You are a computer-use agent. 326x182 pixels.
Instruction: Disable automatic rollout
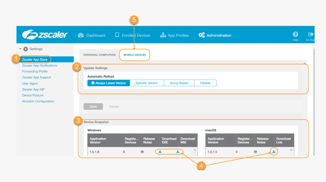pyautogui.click(x=205, y=83)
